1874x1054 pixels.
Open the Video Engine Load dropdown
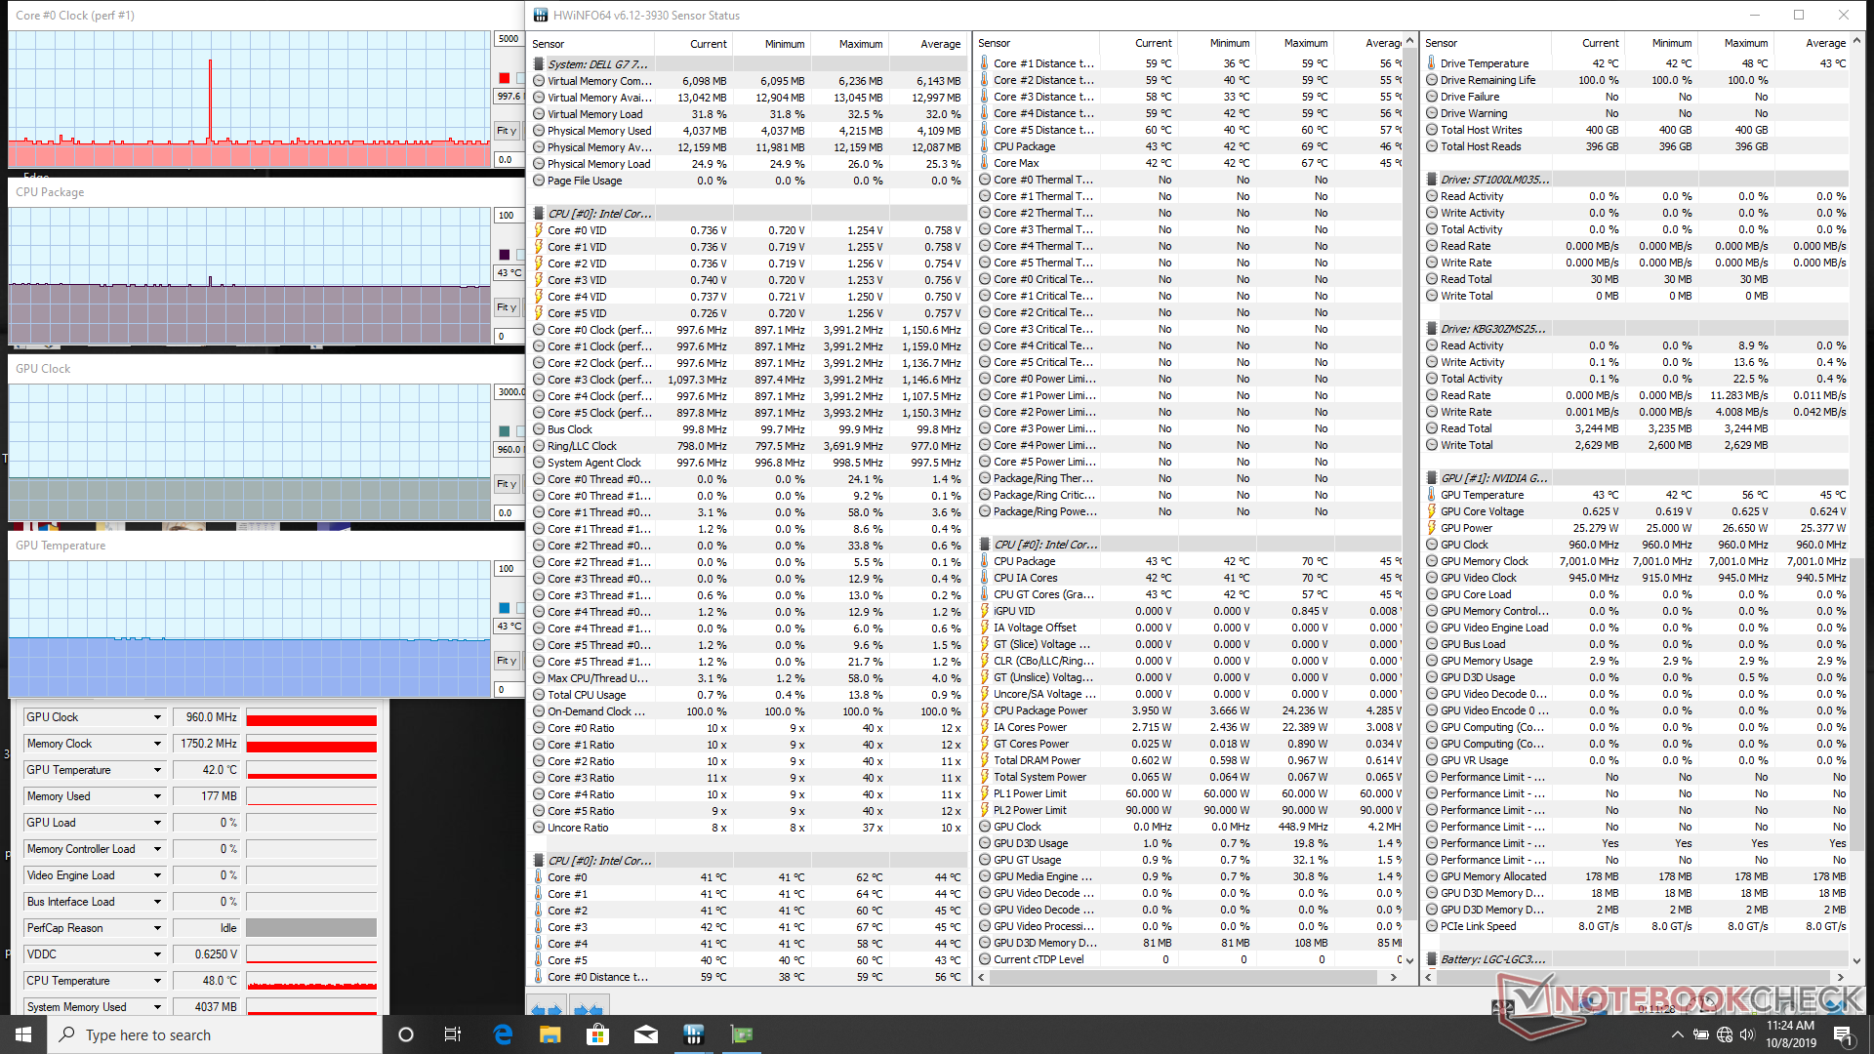157,875
